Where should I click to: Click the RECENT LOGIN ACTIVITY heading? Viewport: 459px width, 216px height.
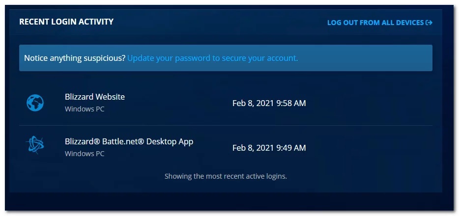(x=66, y=22)
